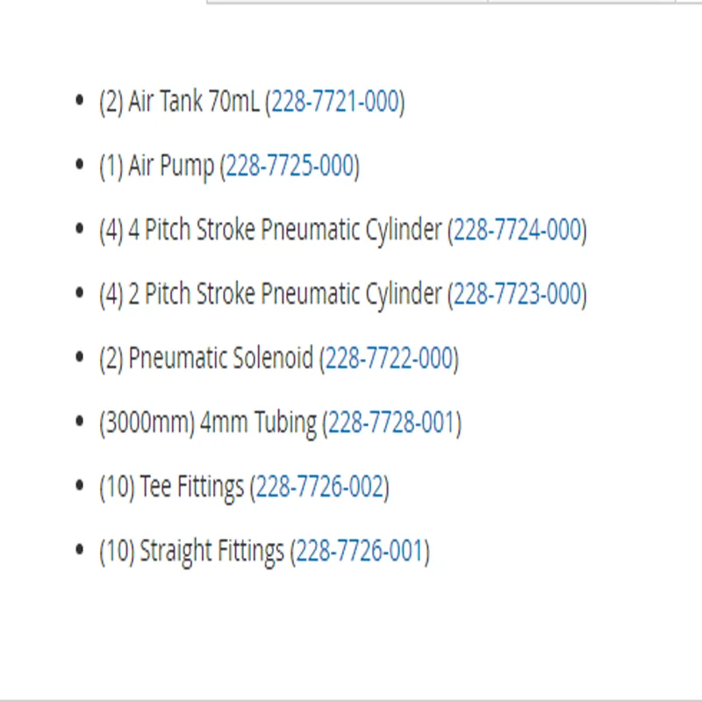Screen dimensions: 702x702
Task: Click the bullet beside Straight Fittings
Action: [x=80, y=550]
